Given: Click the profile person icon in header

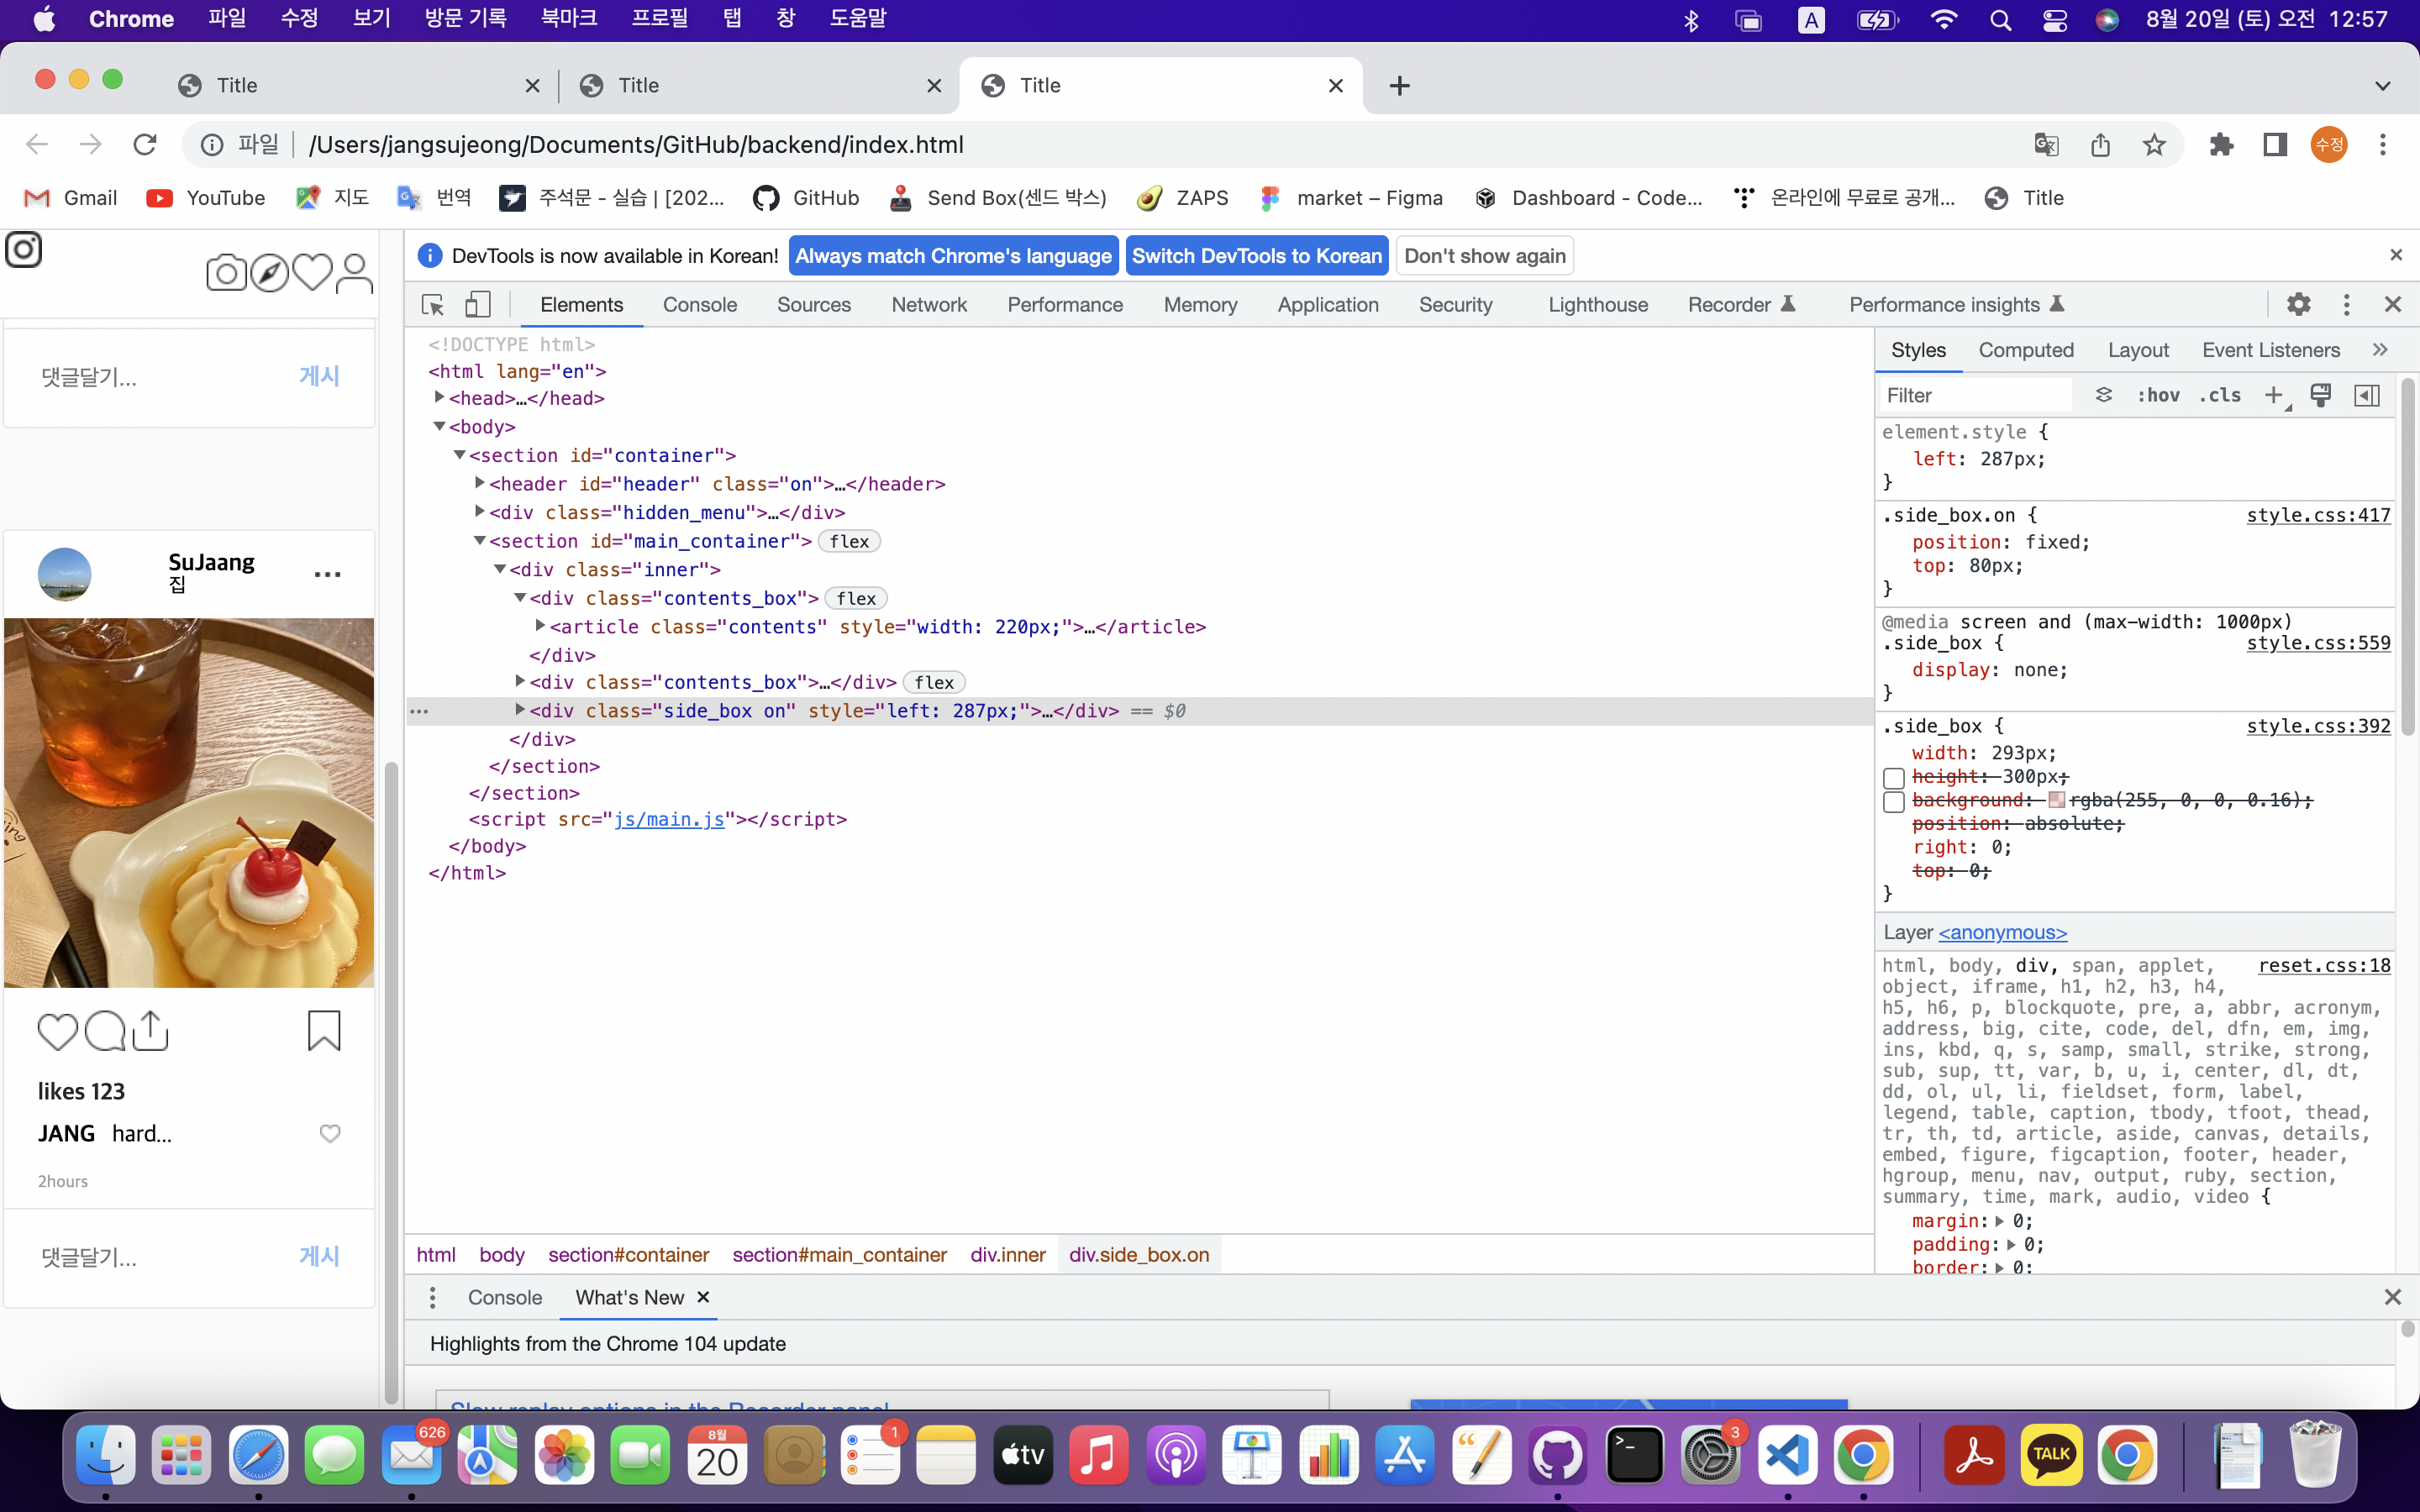Looking at the screenshot, I should pyautogui.click(x=354, y=272).
